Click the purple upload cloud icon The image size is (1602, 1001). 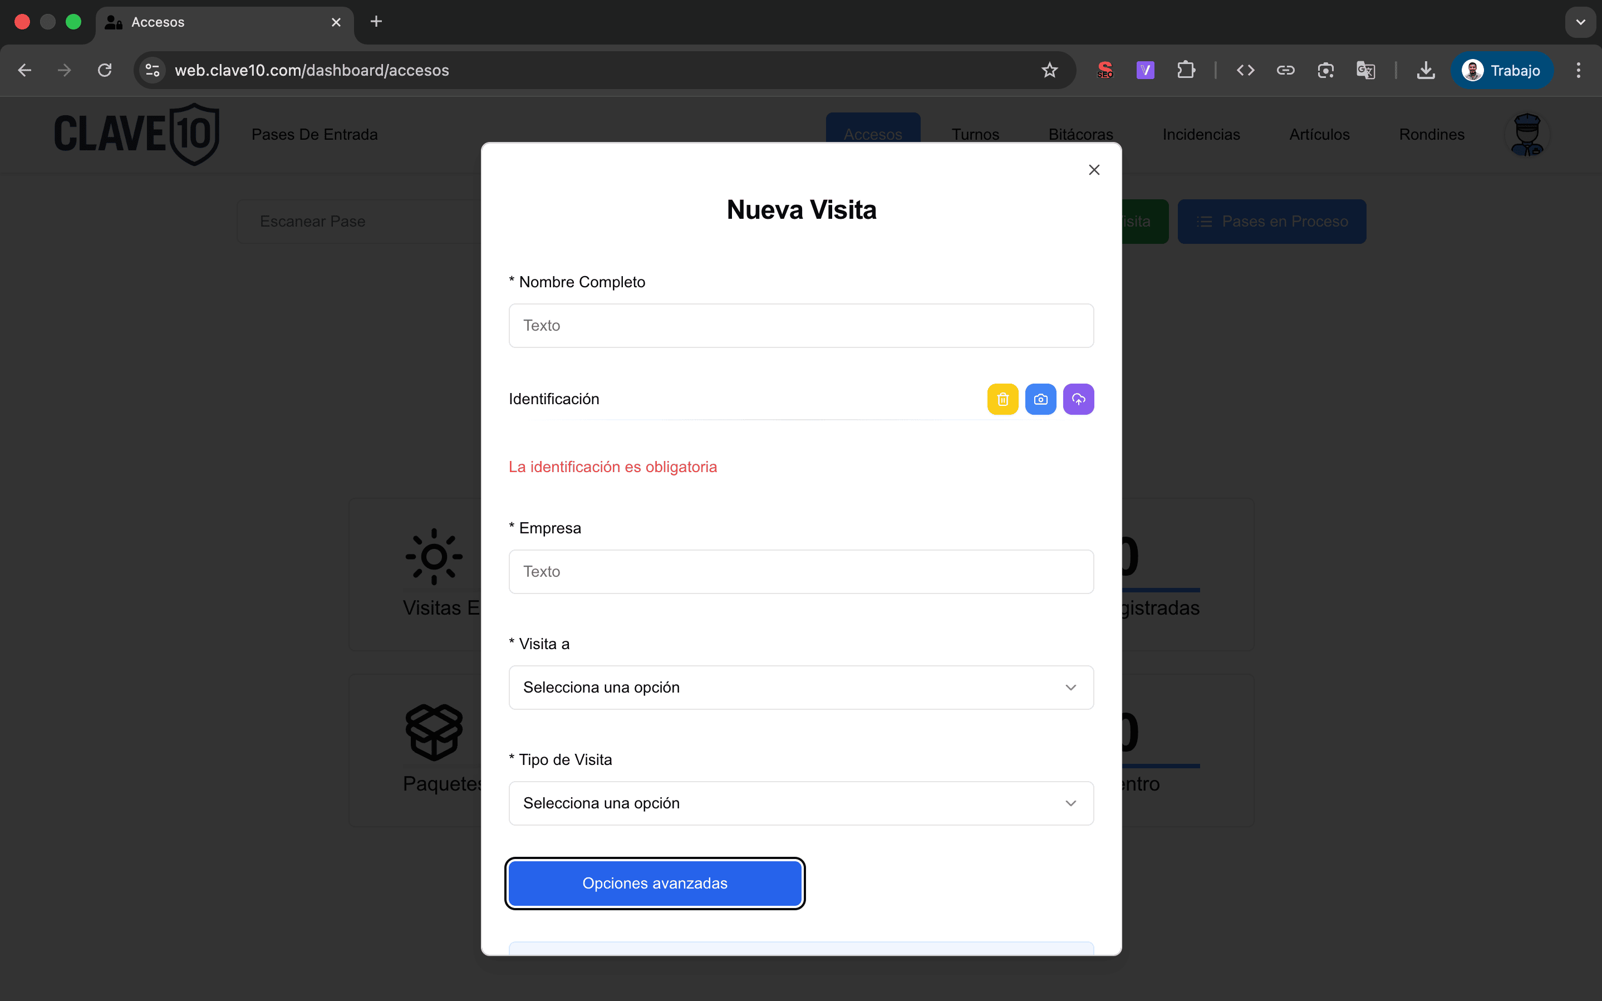point(1078,399)
